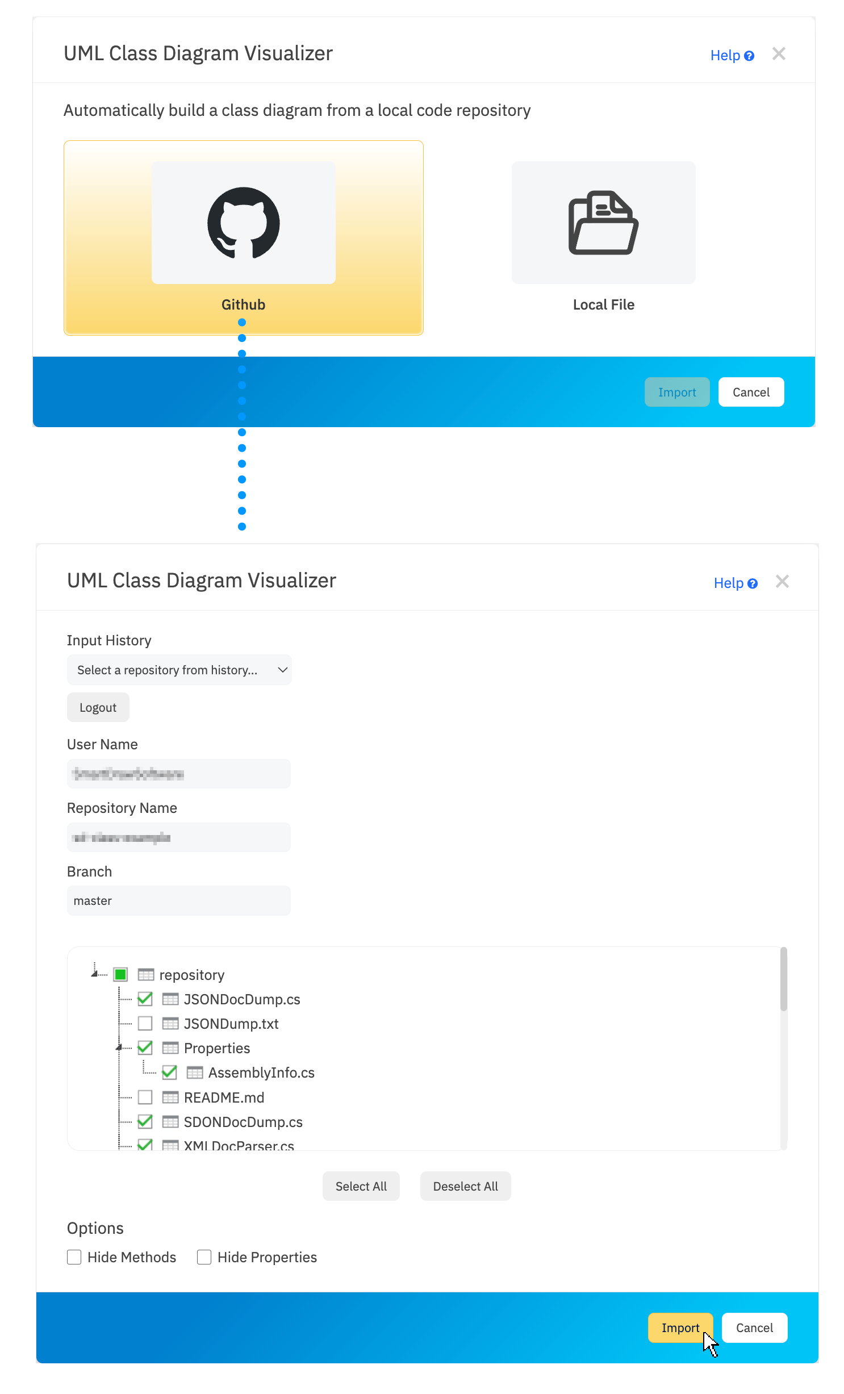Open the Input History repository dropdown
The width and height of the screenshot is (844, 1394).
tap(179, 670)
